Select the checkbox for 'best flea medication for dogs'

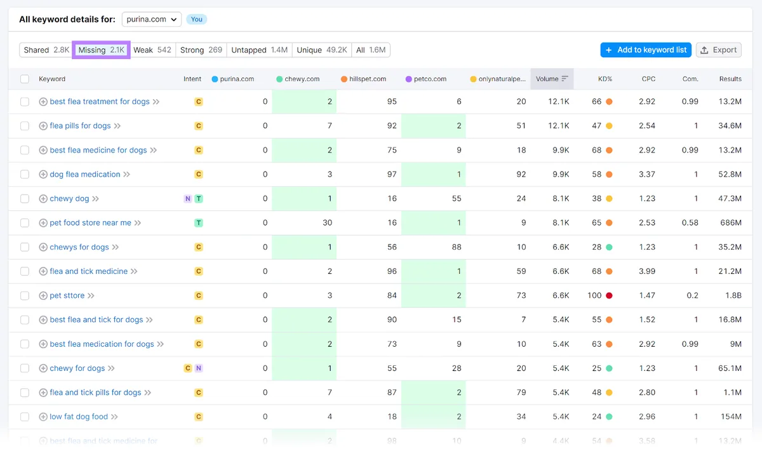[25, 344]
